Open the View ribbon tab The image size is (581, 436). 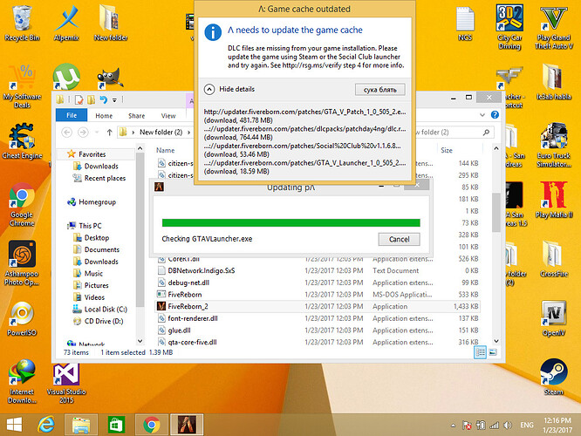168,116
